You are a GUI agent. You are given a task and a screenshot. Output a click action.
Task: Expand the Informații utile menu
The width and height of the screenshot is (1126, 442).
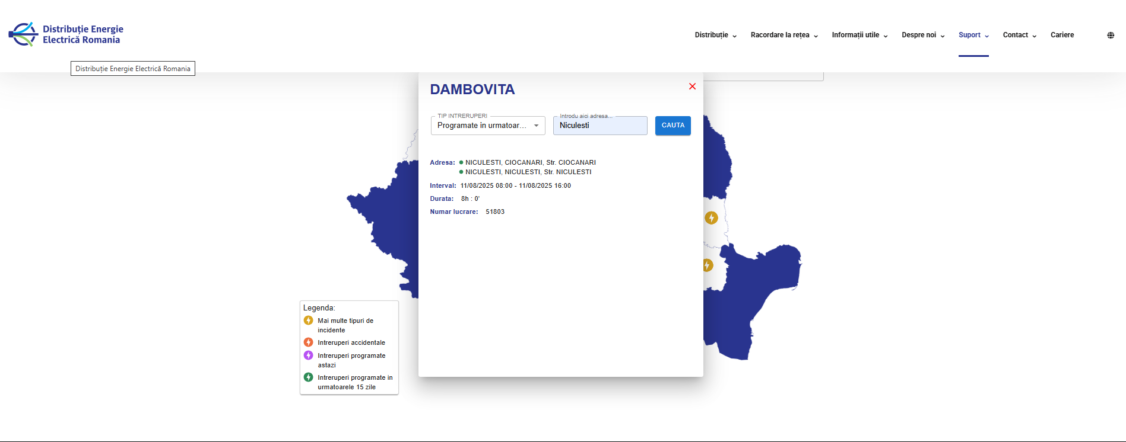coord(859,36)
